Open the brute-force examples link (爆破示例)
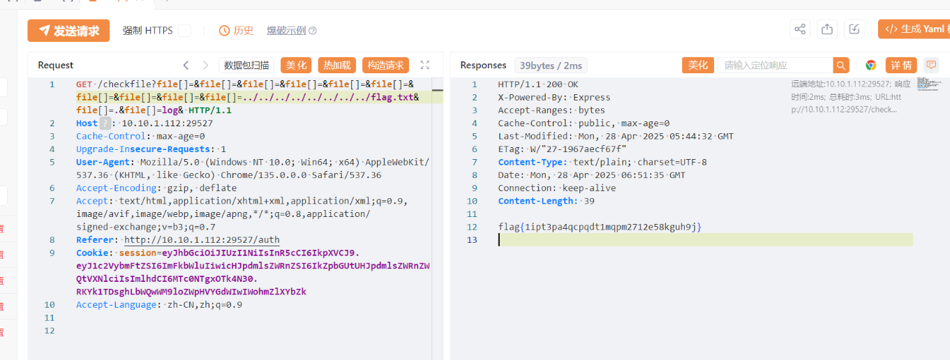The height and width of the screenshot is (360, 950). coord(292,31)
